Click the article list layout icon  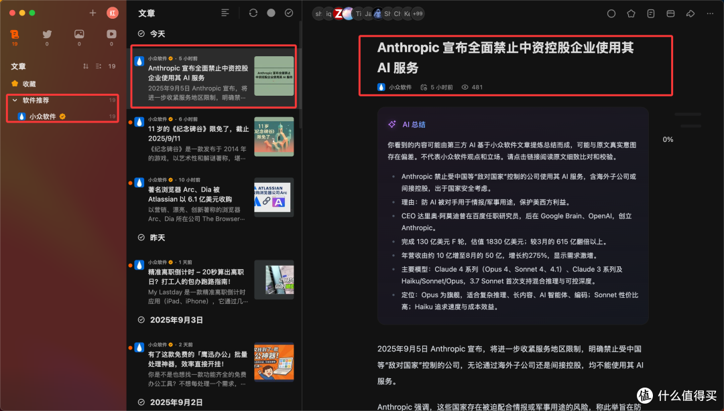pos(225,13)
